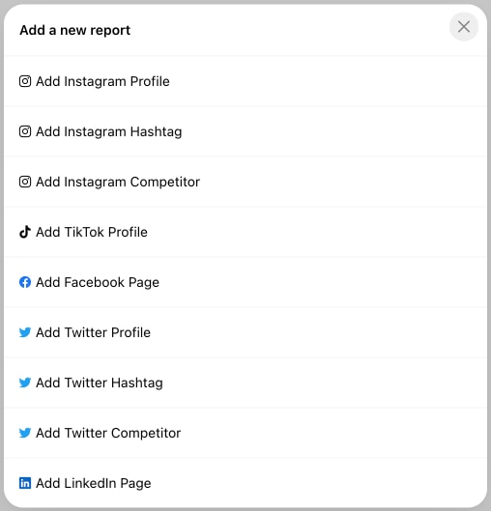This screenshot has height=511, width=491.
Task: Close the Add a new report dialog
Action: coord(464,27)
